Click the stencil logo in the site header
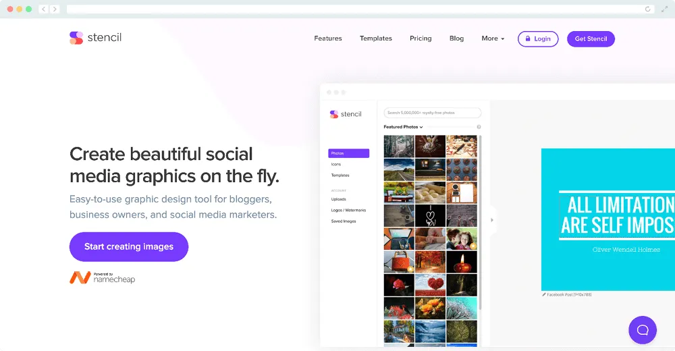The width and height of the screenshot is (675, 351). (96, 38)
